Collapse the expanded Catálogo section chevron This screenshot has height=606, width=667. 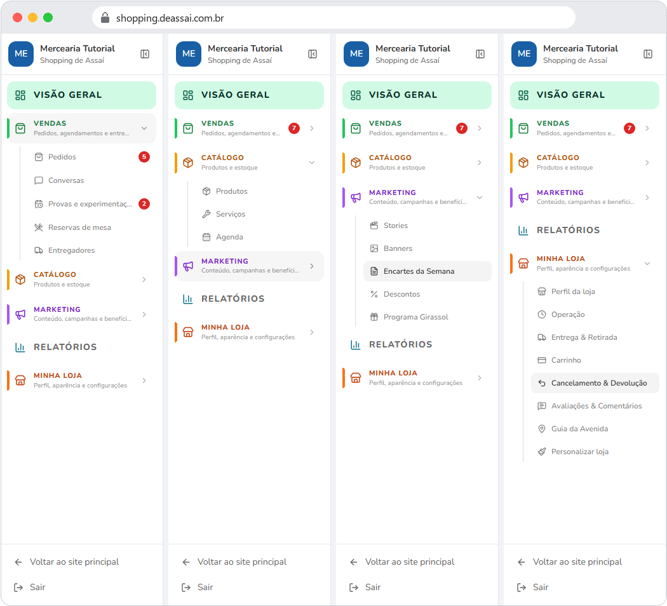312,163
